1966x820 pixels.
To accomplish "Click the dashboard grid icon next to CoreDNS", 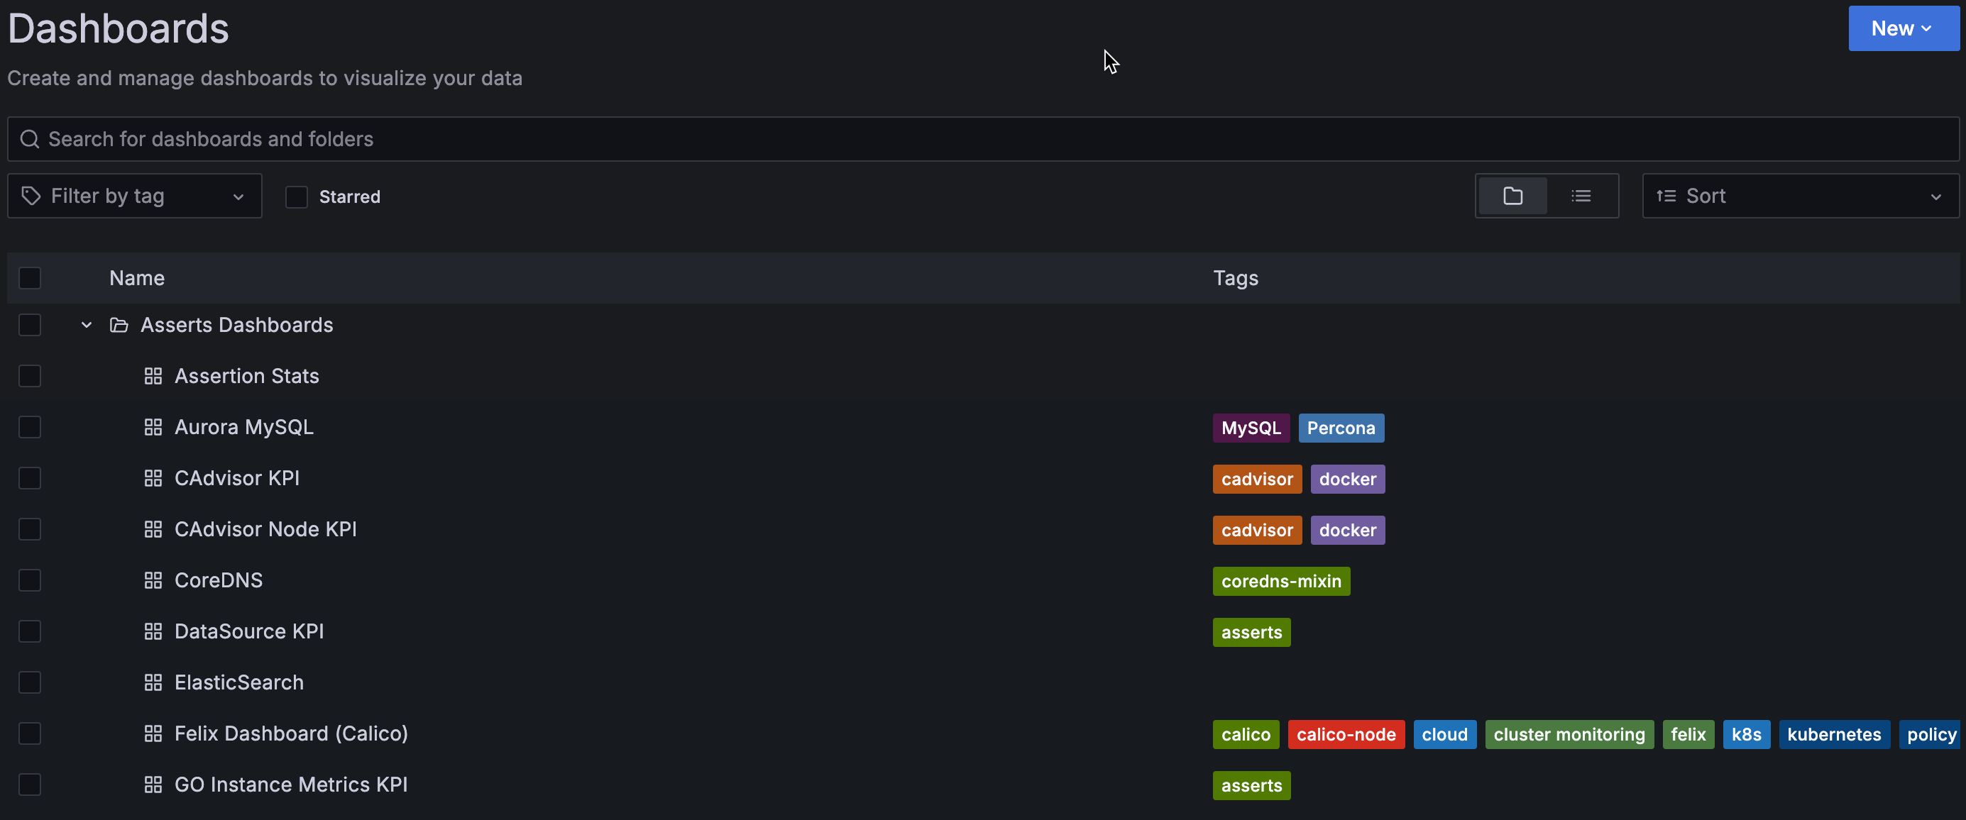I will (153, 580).
